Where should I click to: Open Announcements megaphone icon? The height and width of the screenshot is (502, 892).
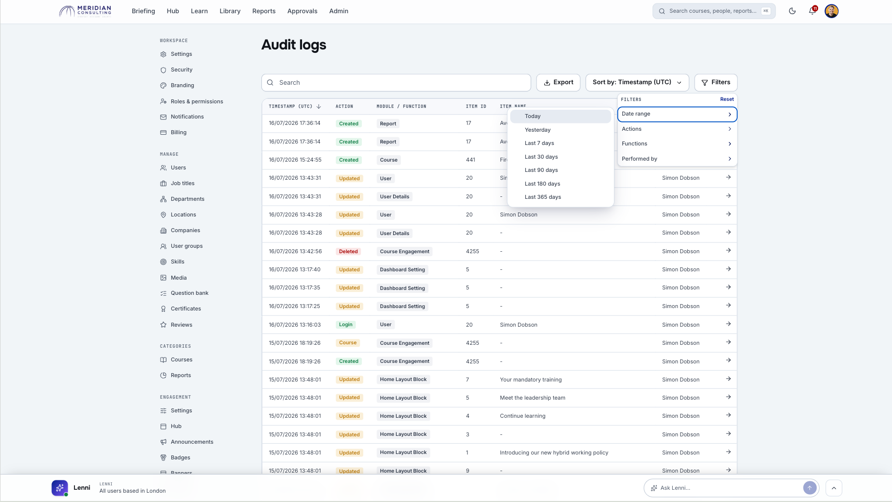click(164, 442)
